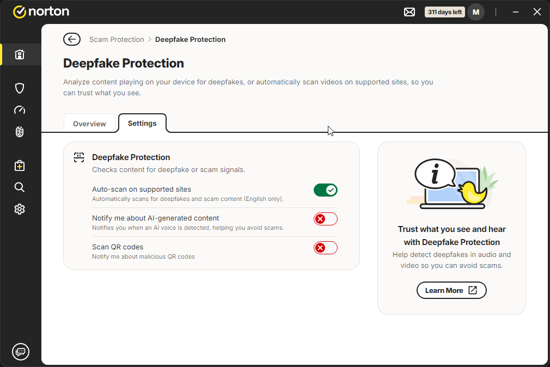The height and width of the screenshot is (367, 550).
Task: Open the Home icon in the sidebar
Action: (x=20, y=54)
